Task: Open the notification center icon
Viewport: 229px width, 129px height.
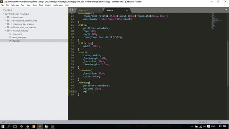Action: [x=208, y=126]
